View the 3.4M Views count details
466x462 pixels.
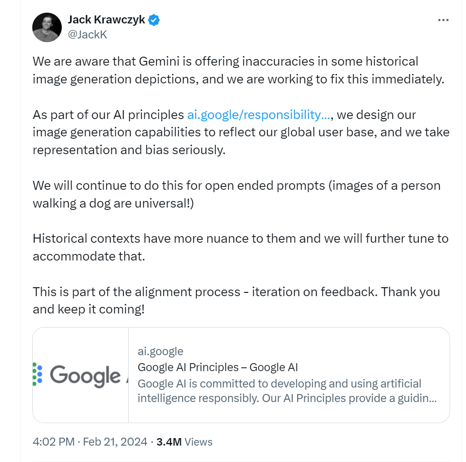pyautogui.click(x=184, y=442)
